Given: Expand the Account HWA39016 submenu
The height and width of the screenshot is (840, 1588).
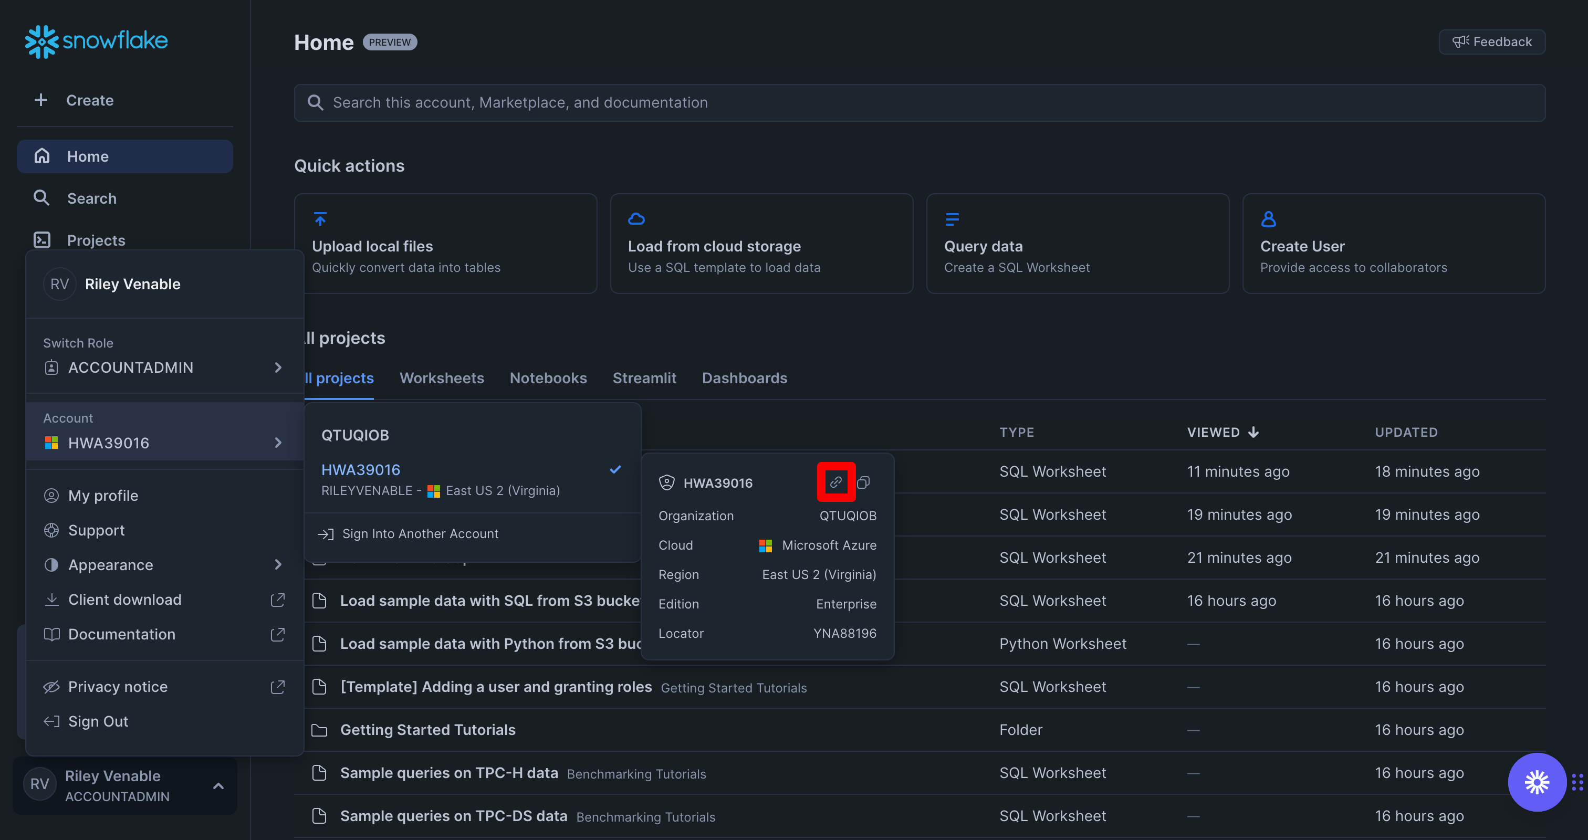Looking at the screenshot, I should pos(164,432).
